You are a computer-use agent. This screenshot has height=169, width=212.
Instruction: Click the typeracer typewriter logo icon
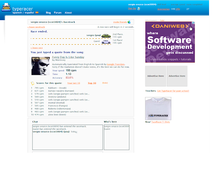[6, 7]
